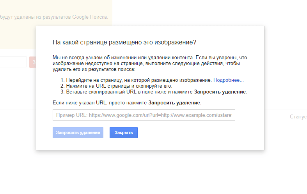
Task: Click the 'Закрыть' button
Action: (124, 132)
